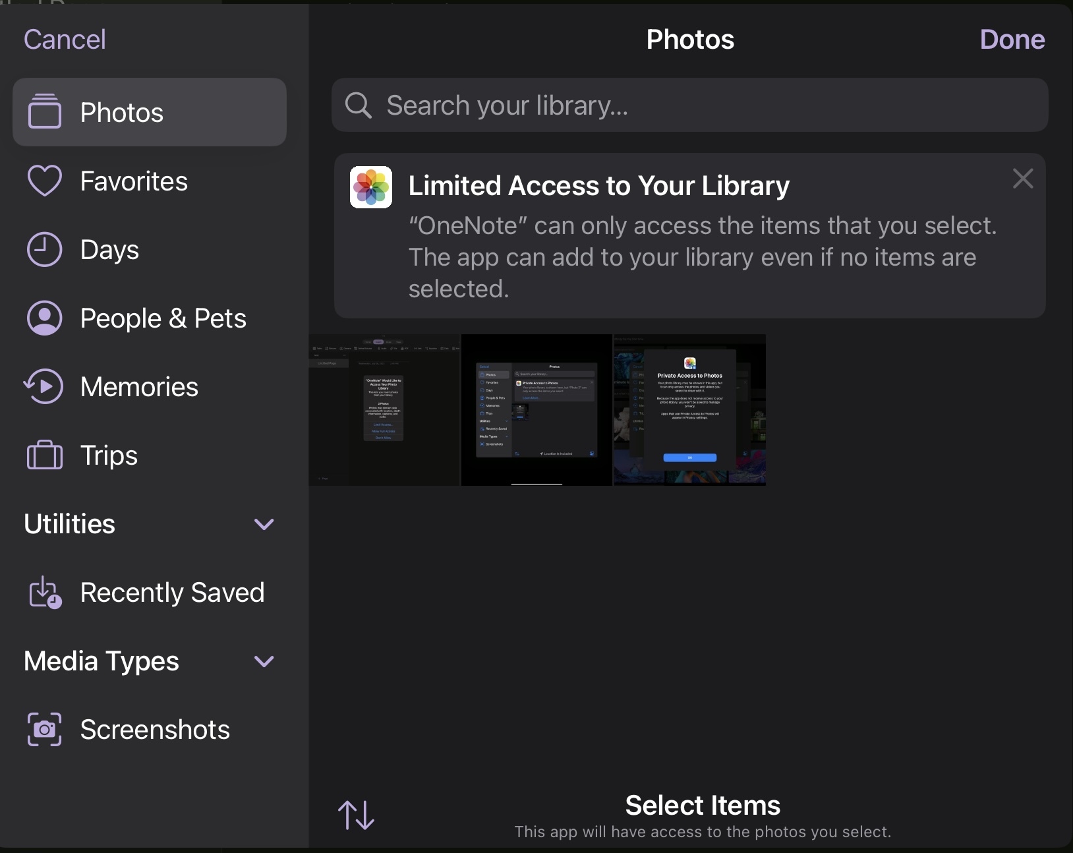The height and width of the screenshot is (853, 1073).
Task: Click the Days clock icon
Action: (44, 249)
